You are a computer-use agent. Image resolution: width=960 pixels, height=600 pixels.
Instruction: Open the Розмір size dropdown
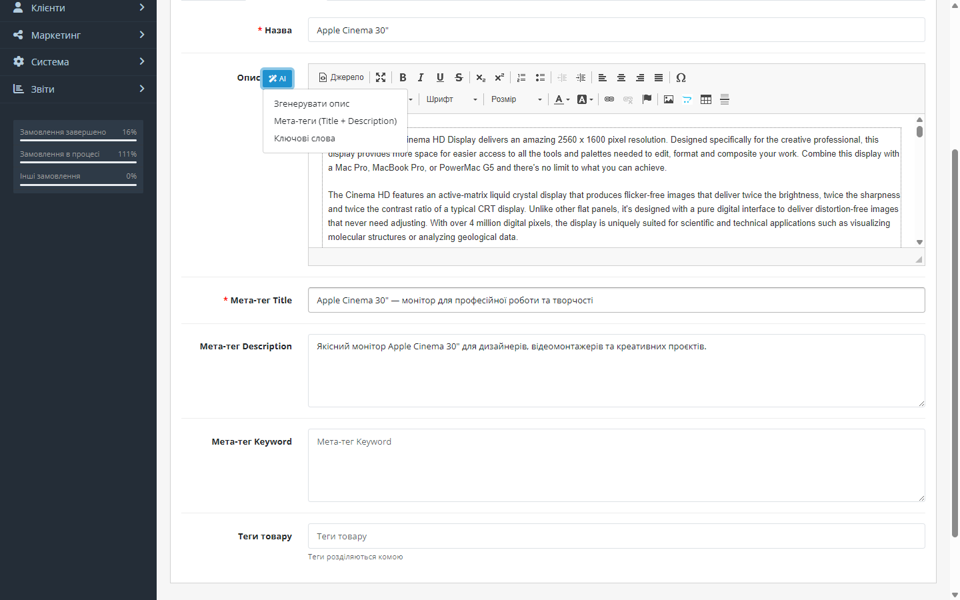(x=517, y=99)
